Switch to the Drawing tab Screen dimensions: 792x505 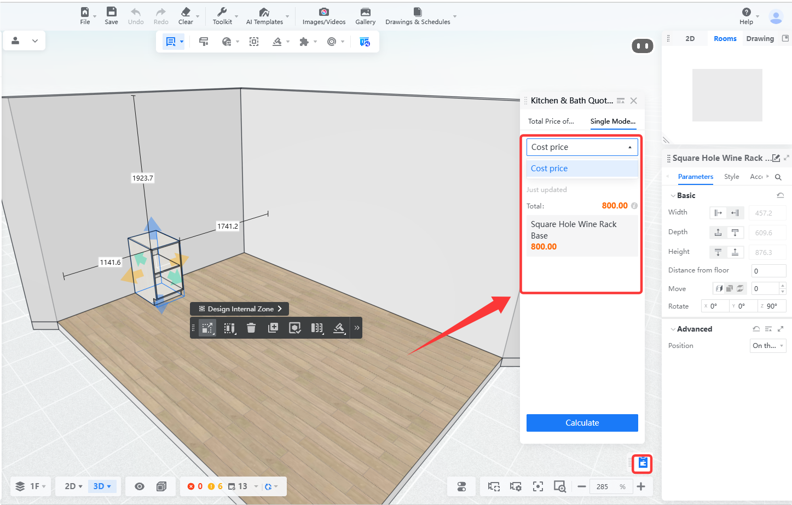pyautogui.click(x=760, y=39)
